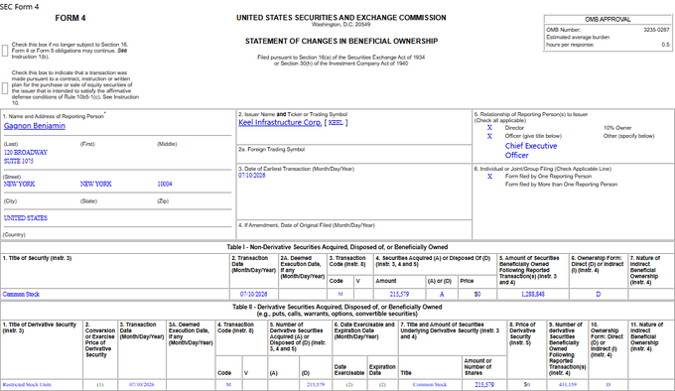Select the Table II transaction code M
Image resolution: width=675 pixels, height=391 pixels.
[x=228, y=384]
